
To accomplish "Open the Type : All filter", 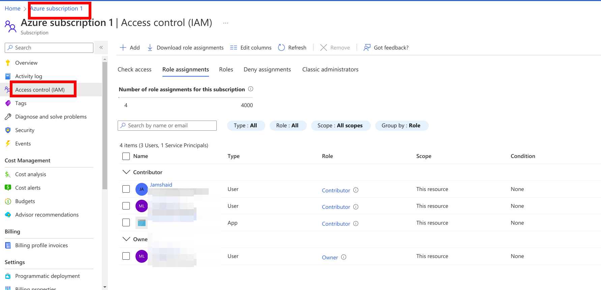I will (x=246, y=126).
